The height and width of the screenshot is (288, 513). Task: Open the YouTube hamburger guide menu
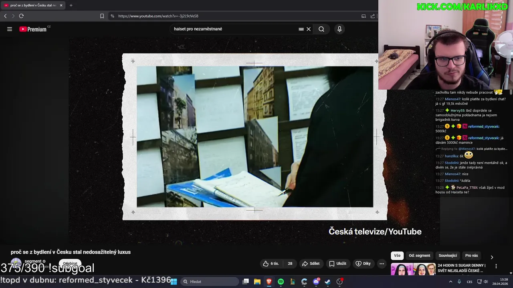pyautogui.click(x=10, y=29)
